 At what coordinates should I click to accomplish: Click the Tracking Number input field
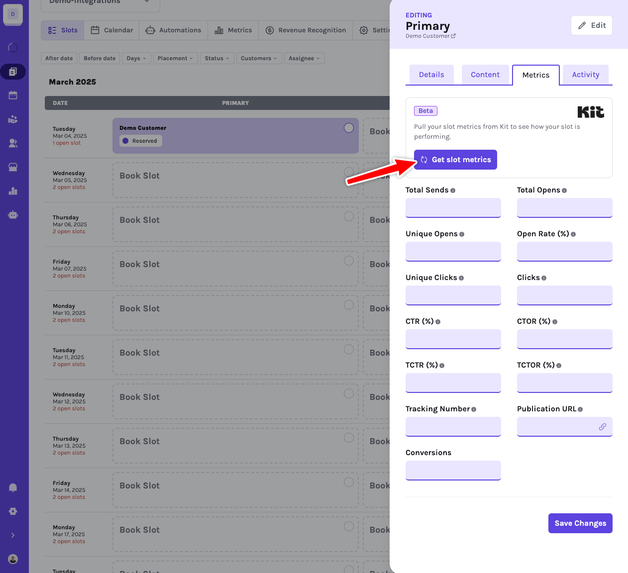point(453,427)
